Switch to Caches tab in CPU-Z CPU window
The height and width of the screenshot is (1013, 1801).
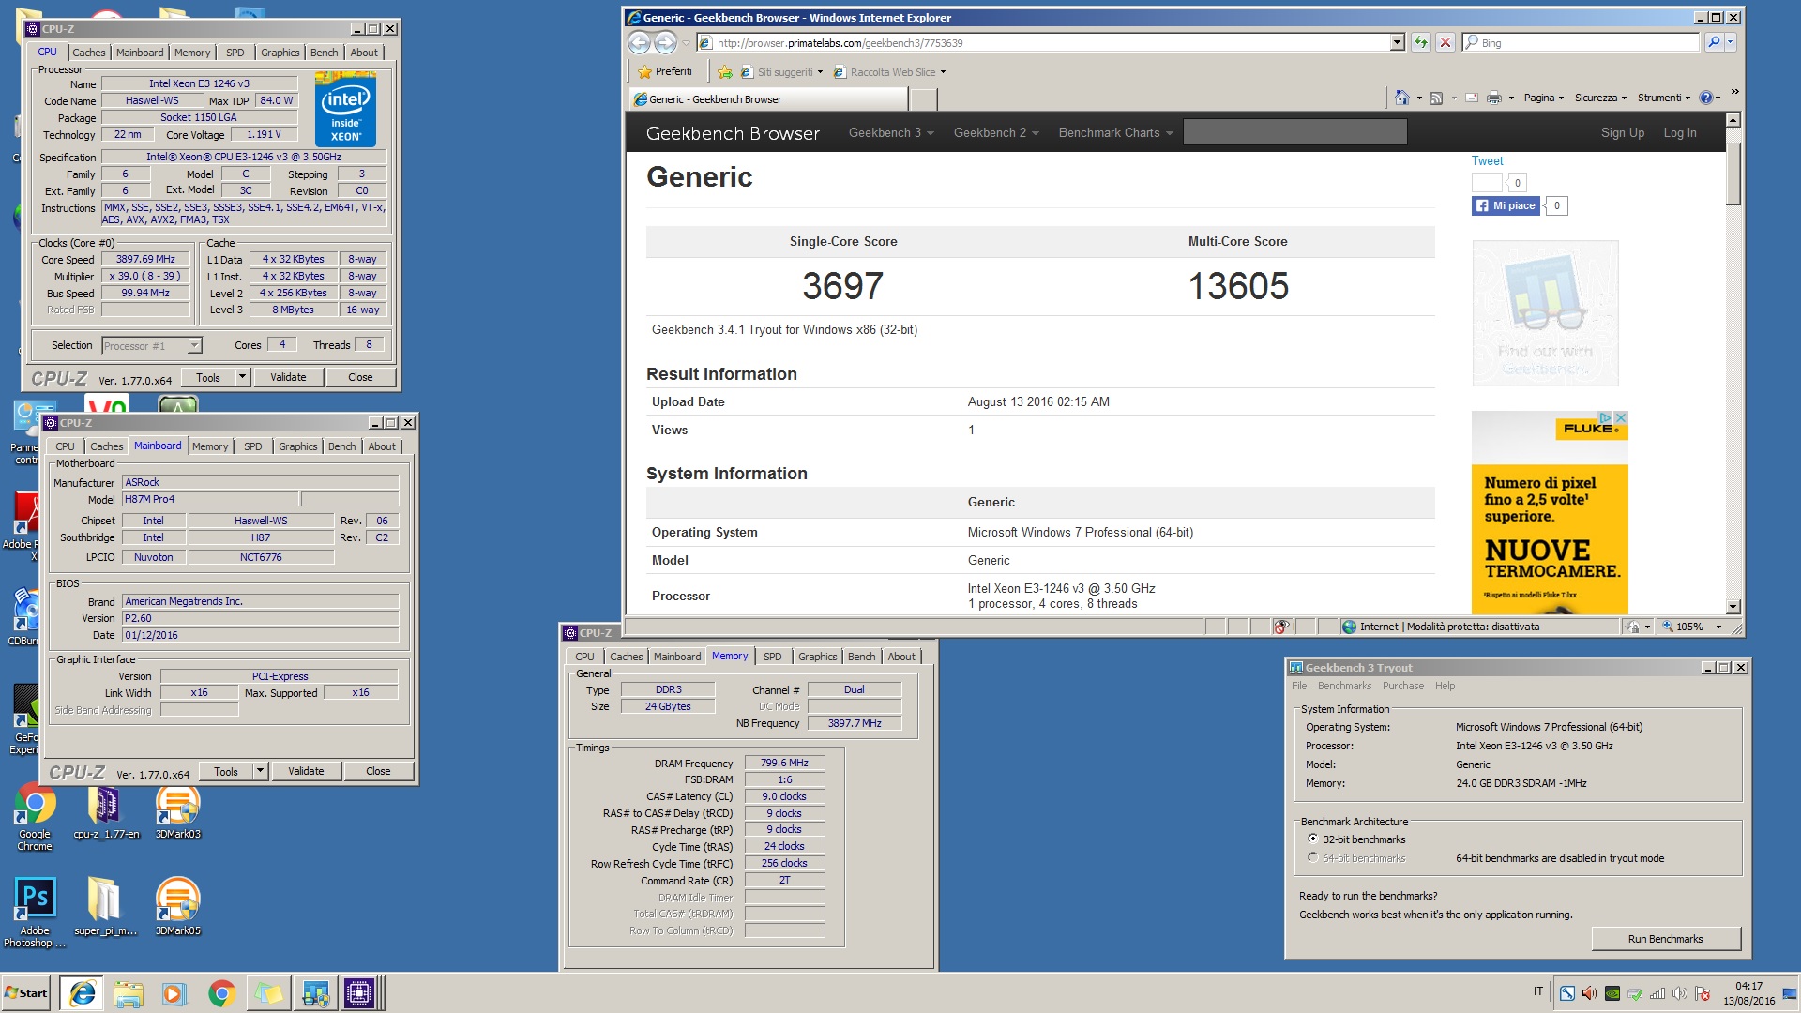pyautogui.click(x=89, y=53)
